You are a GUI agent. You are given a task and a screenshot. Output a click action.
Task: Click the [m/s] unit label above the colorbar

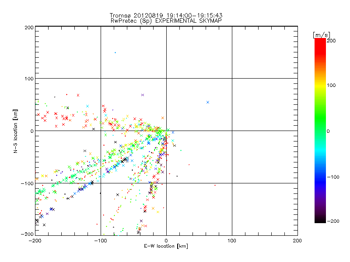pos(322,35)
